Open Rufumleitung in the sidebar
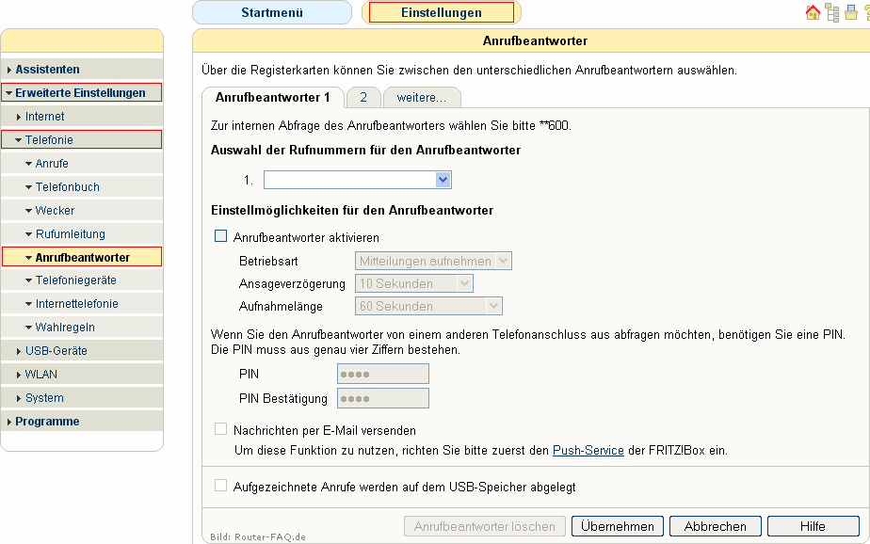 (82, 234)
